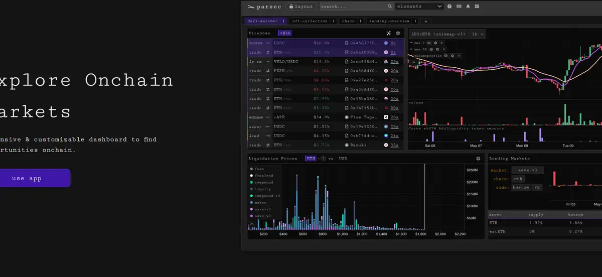602x277 pixels.
Task: Toggle volumeprofile visibility eye
Action: tap(445, 56)
